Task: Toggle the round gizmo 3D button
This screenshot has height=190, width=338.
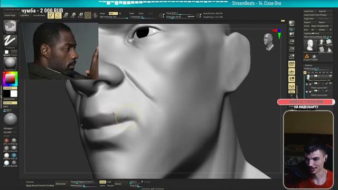Action: [88, 15]
